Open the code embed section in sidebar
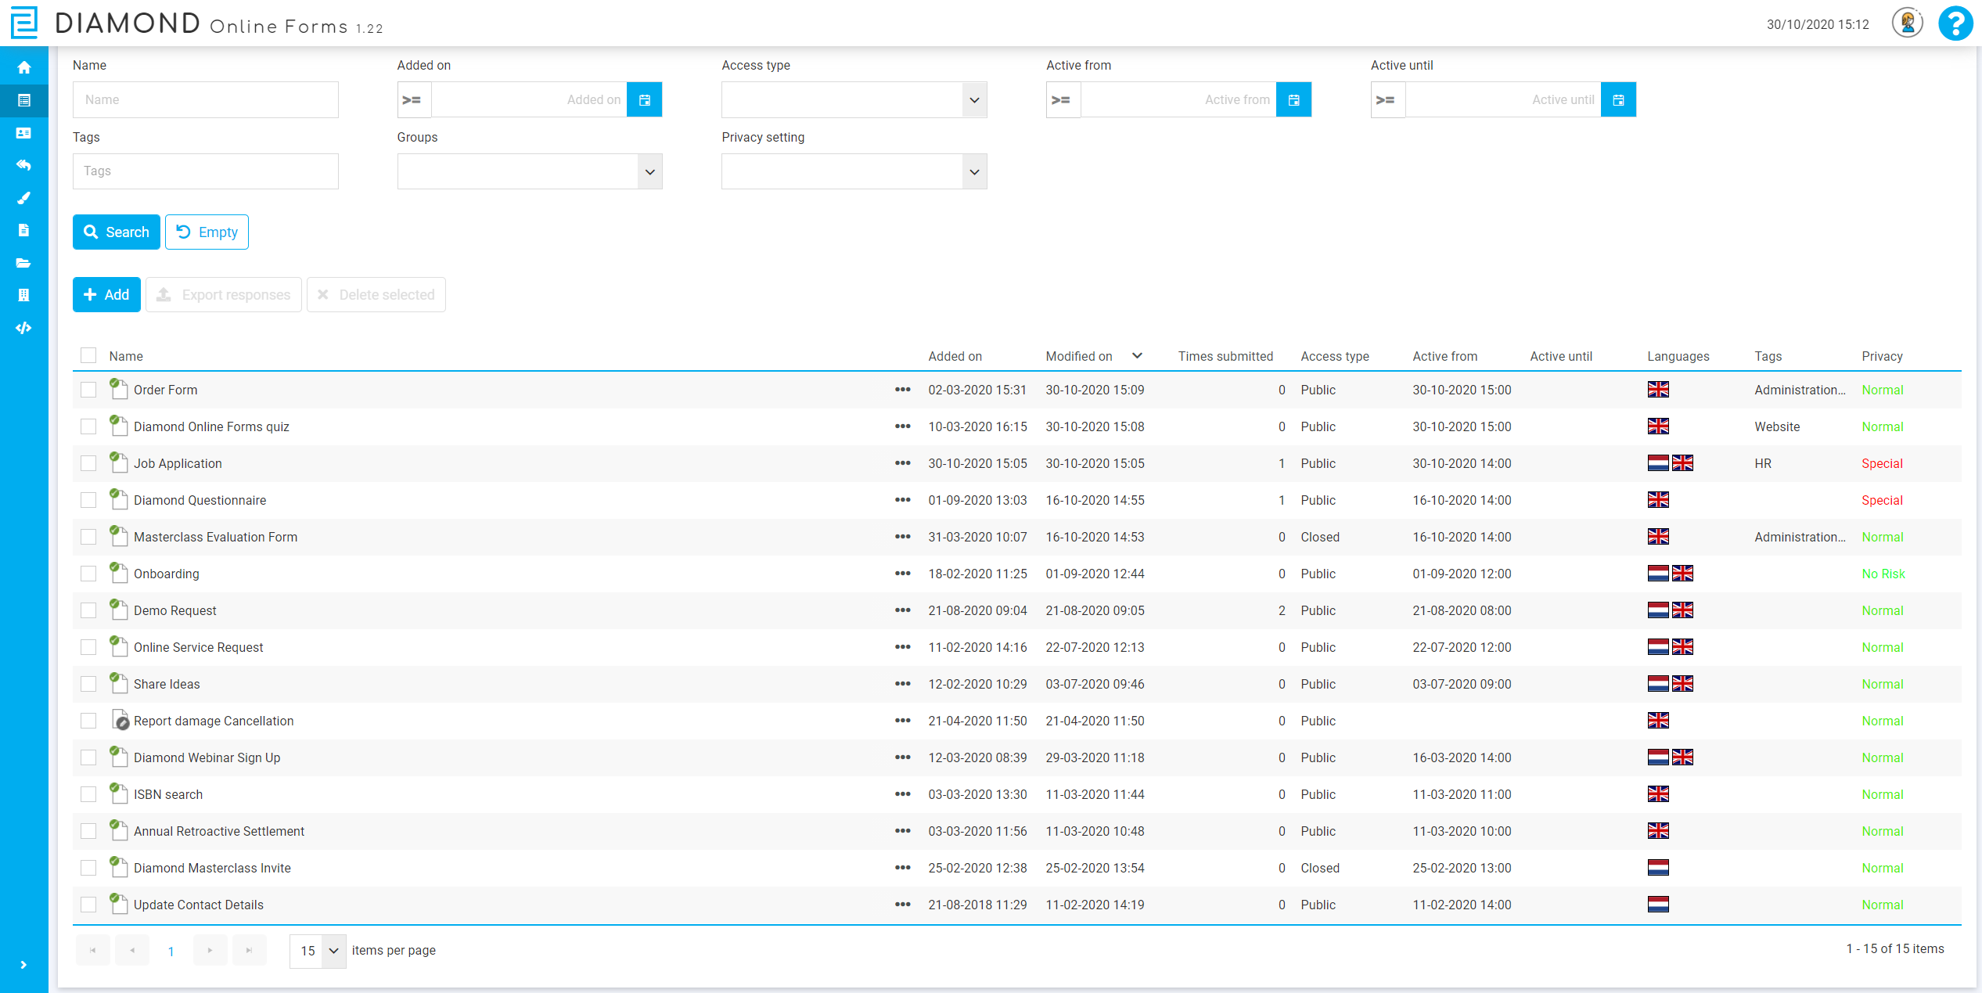 [24, 328]
